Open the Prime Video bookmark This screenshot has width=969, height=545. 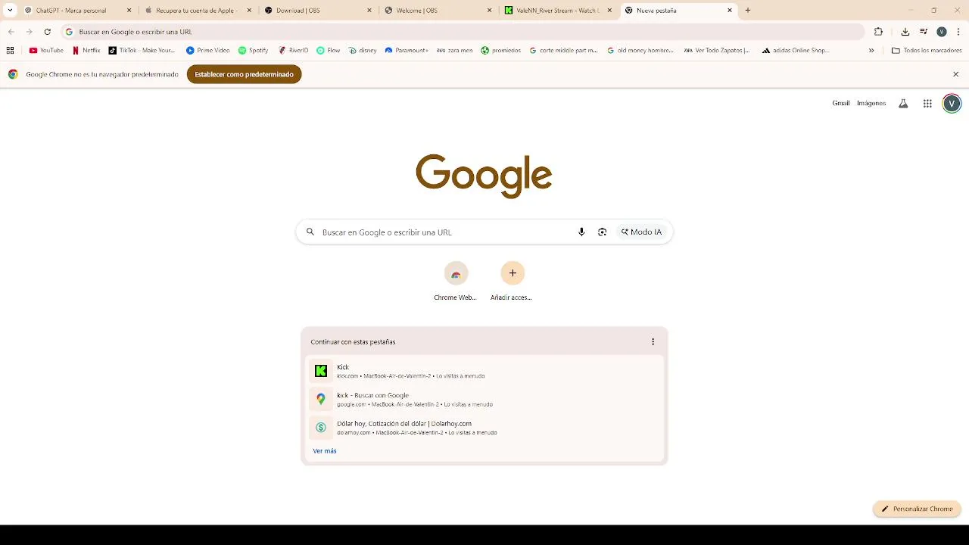tap(208, 51)
